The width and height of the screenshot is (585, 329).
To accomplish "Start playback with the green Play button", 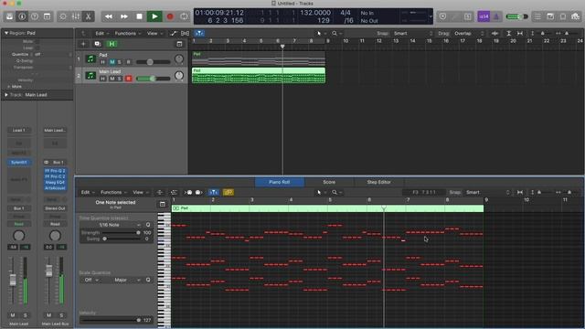I will (x=154, y=16).
